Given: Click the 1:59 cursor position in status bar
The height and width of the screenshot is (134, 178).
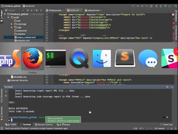Looking at the screenshot, I should (x=135, y=128).
